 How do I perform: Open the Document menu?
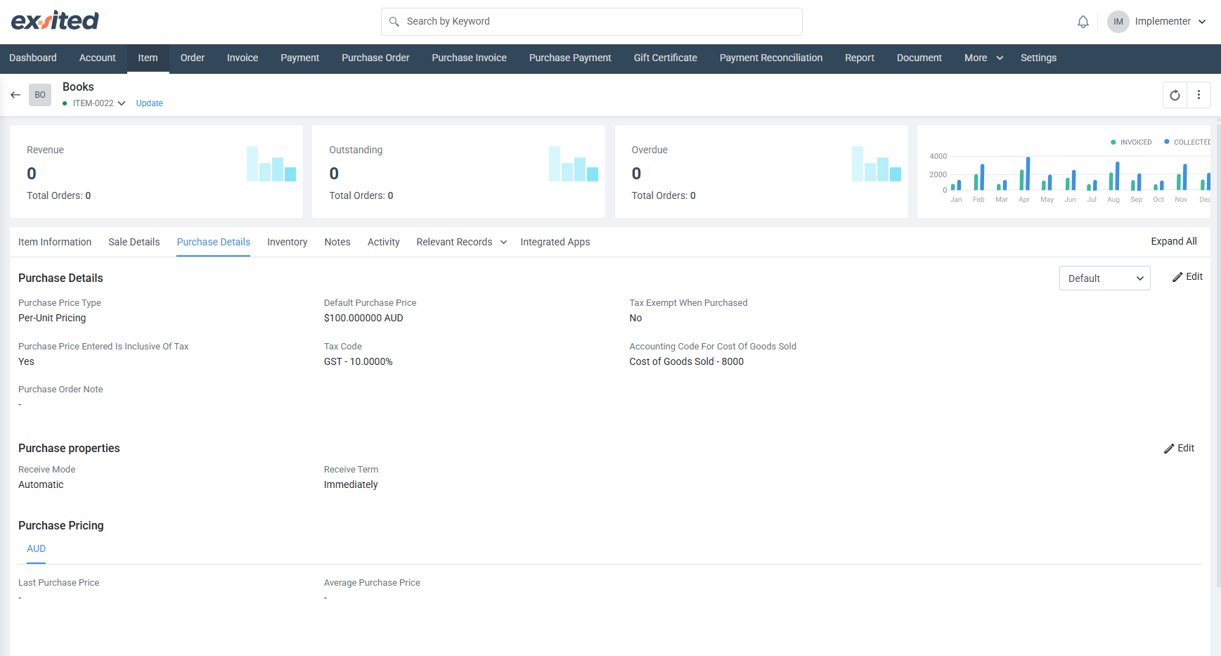click(x=919, y=58)
